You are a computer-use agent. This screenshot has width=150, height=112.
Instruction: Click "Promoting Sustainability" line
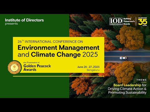coord(127,92)
